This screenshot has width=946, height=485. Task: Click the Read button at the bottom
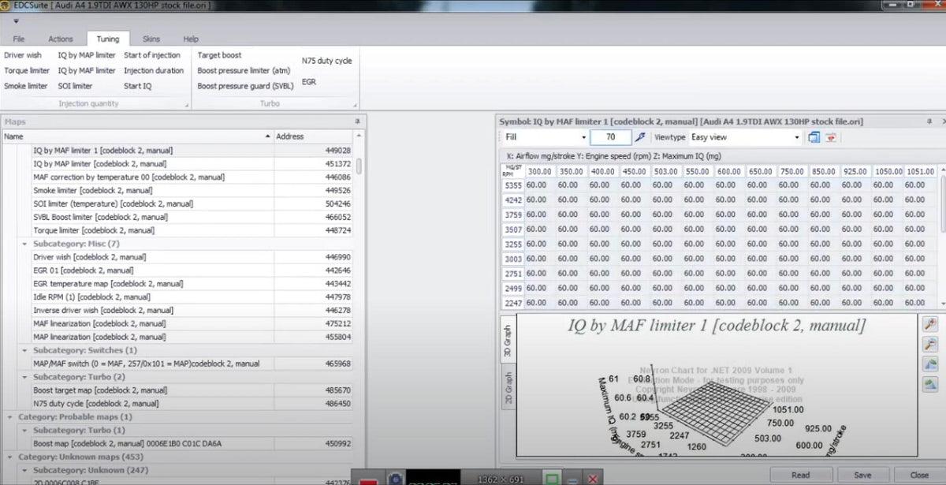(802, 476)
